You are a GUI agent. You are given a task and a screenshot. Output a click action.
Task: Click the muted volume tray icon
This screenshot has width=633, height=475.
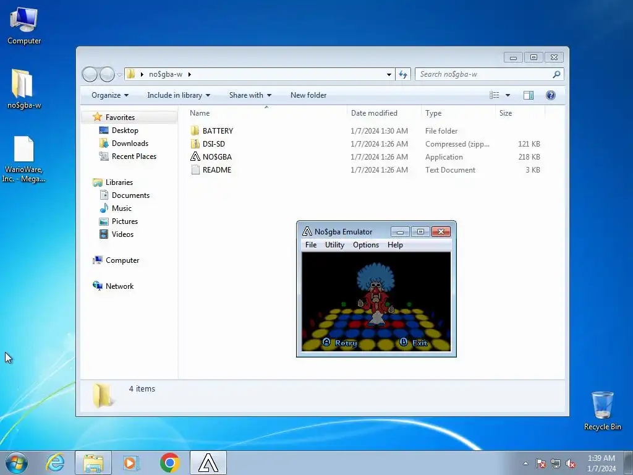pyautogui.click(x=571, y=463)
